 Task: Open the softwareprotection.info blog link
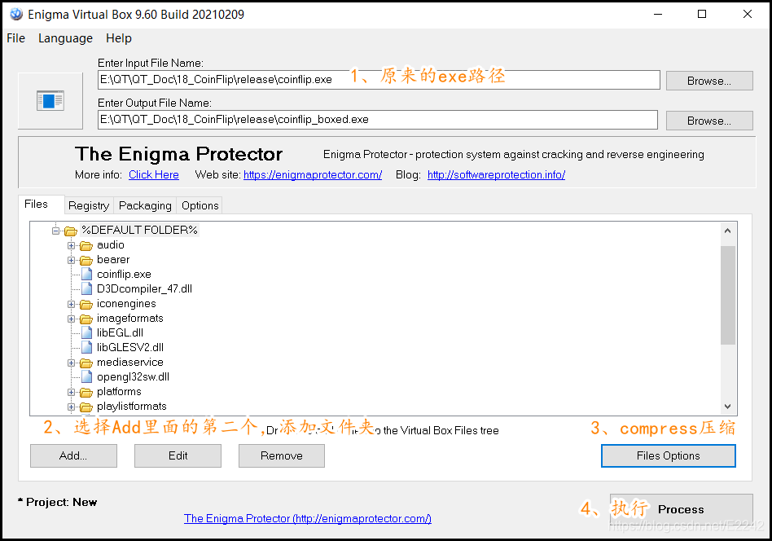click(x=496, y=175)
